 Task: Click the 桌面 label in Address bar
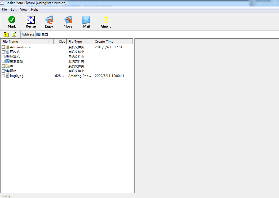(x=44, y=34)
